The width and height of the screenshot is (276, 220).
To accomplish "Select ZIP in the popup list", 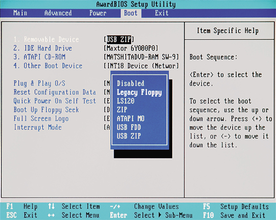I will coord(122,109).
